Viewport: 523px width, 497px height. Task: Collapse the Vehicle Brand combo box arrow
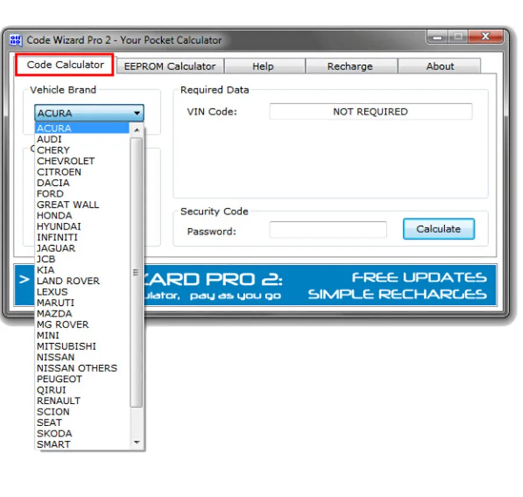(137, 113)
